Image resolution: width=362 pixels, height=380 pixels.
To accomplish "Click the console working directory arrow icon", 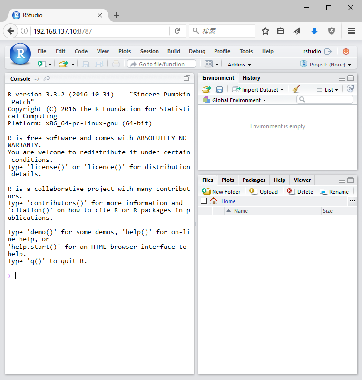I will click(47, 78).
